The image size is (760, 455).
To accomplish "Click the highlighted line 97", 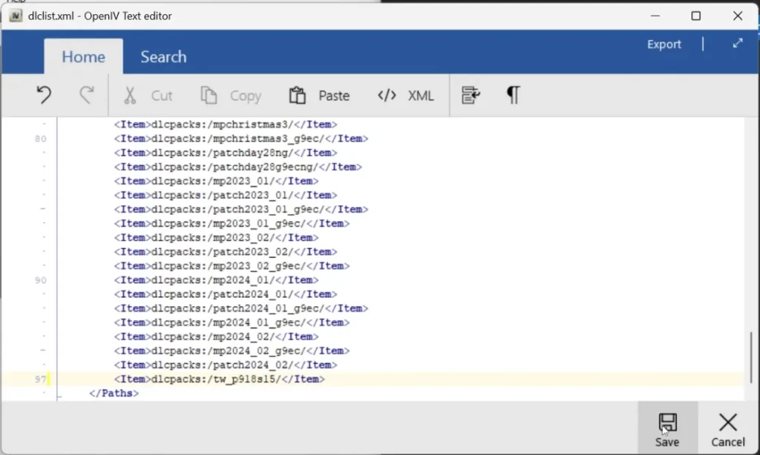I will click(220, 379).
